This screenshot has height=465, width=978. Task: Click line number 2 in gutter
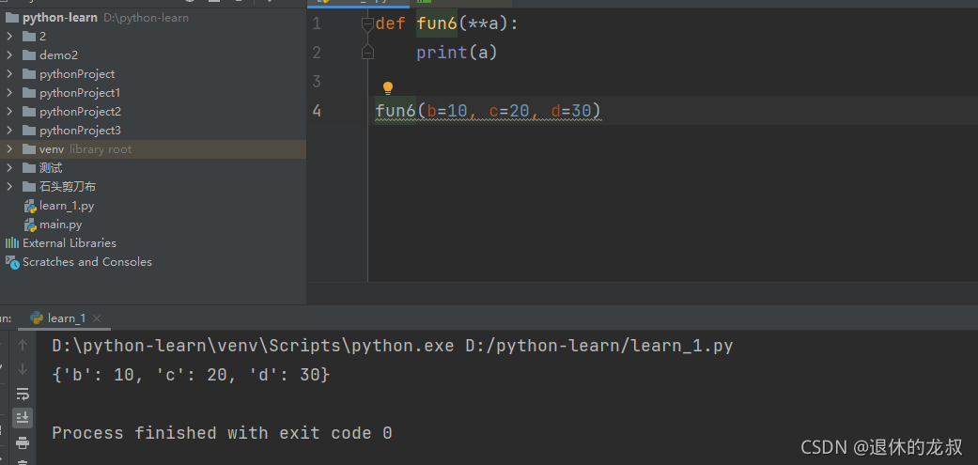[x=317, y=53]
